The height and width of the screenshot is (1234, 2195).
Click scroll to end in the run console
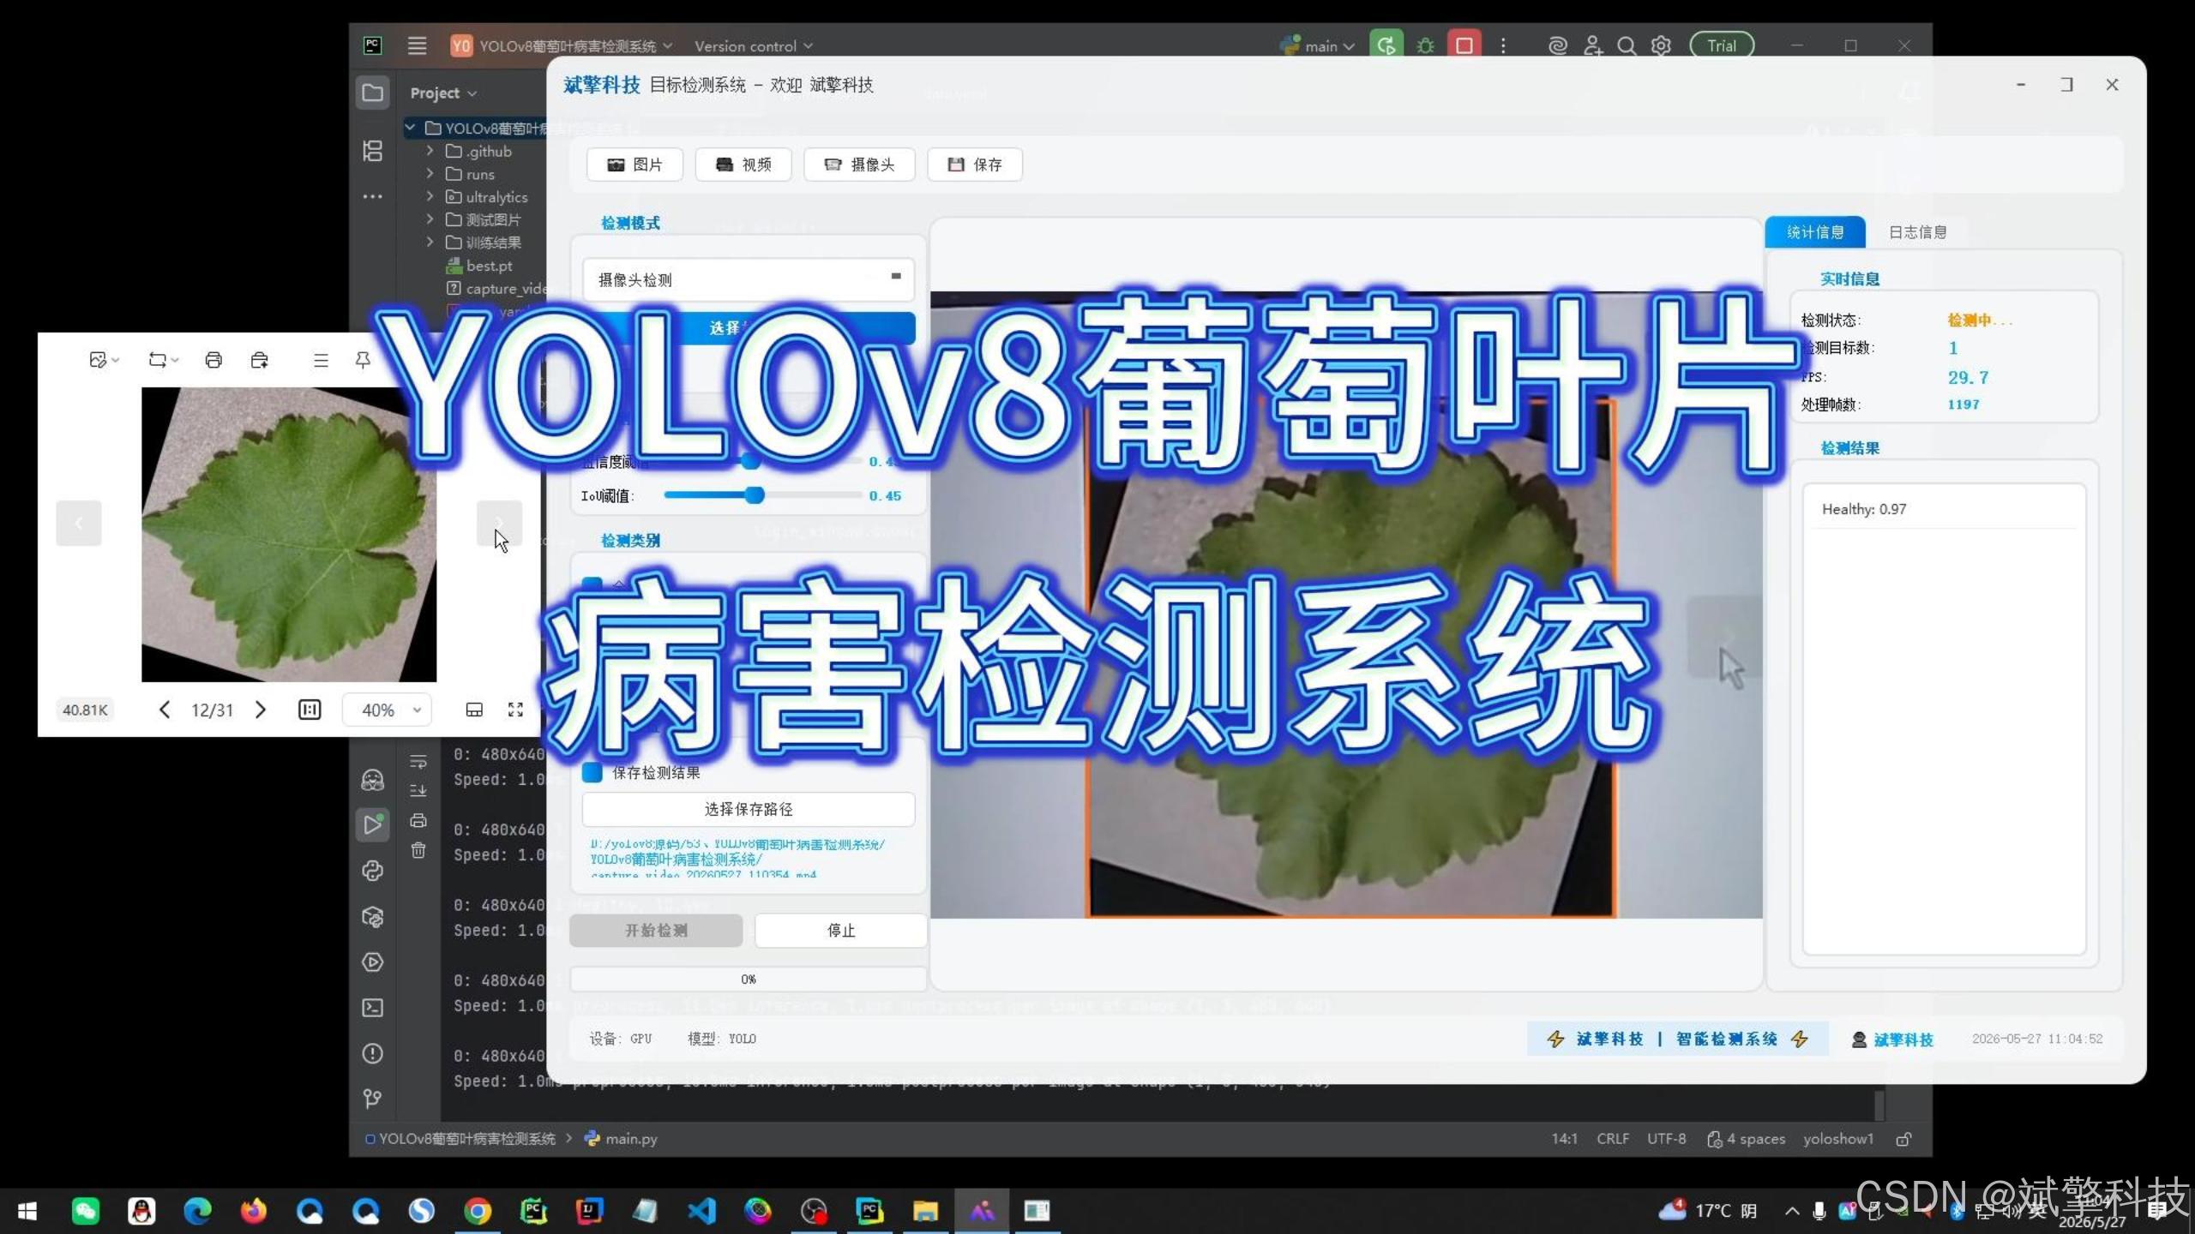coord(418,790)
